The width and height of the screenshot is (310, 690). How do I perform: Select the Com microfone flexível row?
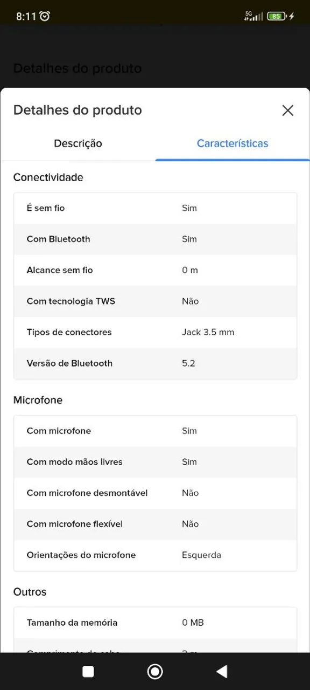(x=155, y=524)
